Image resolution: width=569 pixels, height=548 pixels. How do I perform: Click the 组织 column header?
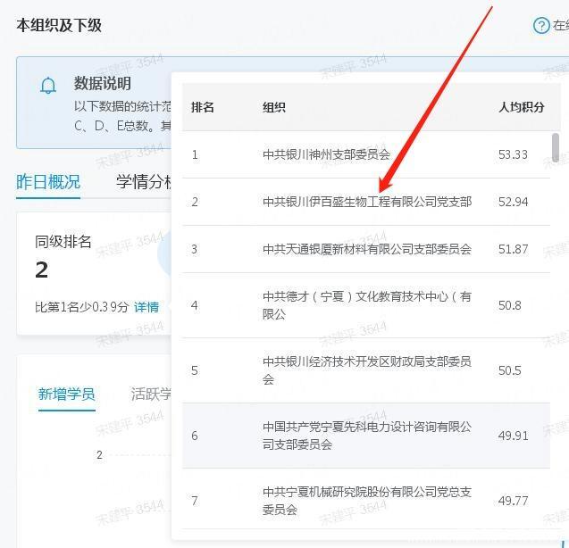(x=273, y=107)
